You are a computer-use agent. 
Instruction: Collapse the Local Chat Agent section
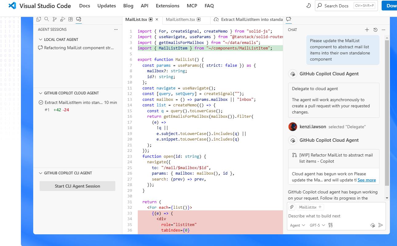click(41, 39)
